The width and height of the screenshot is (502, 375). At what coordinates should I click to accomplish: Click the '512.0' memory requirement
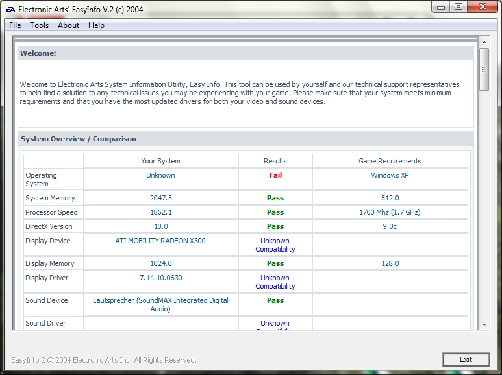[x=390, y=198]
